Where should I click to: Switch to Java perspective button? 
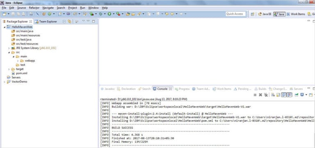(x=279, y=14)
